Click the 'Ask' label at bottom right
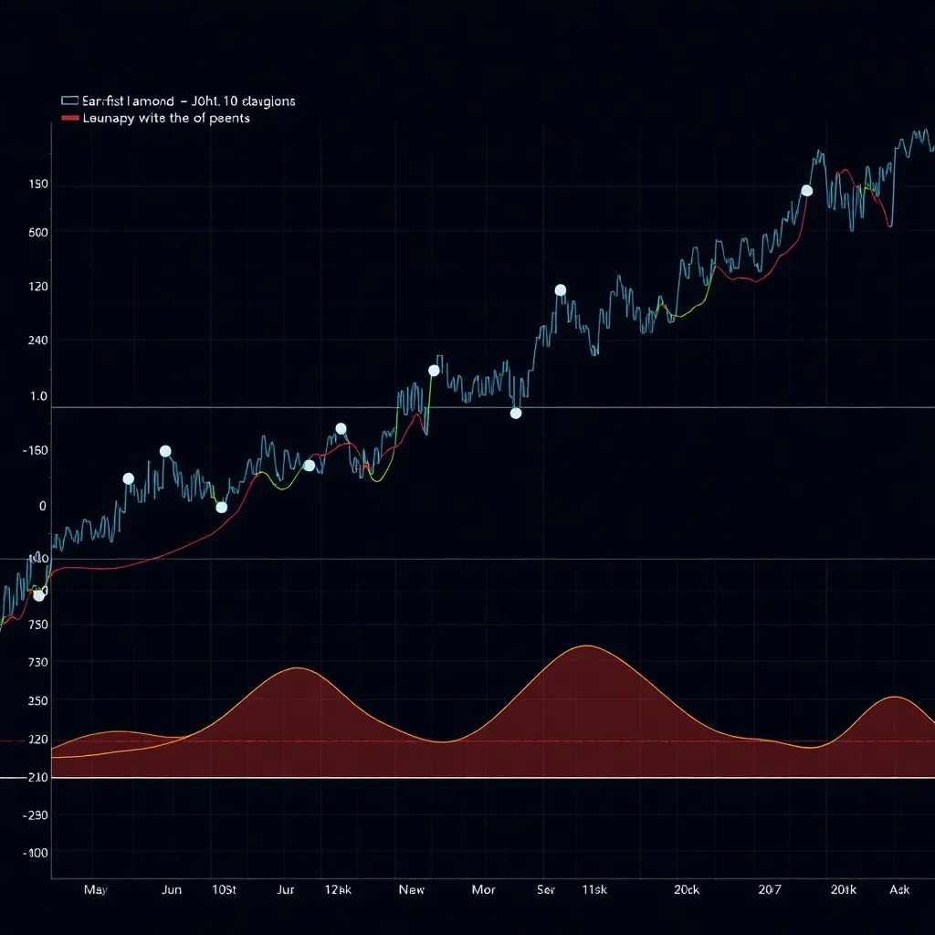This screenshot has width=935, height=935. pos(899,889)
